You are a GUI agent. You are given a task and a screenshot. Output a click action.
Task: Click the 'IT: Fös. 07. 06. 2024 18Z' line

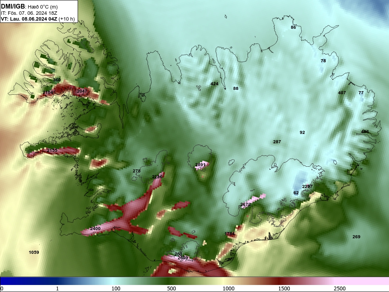click(x=29, y=13)
